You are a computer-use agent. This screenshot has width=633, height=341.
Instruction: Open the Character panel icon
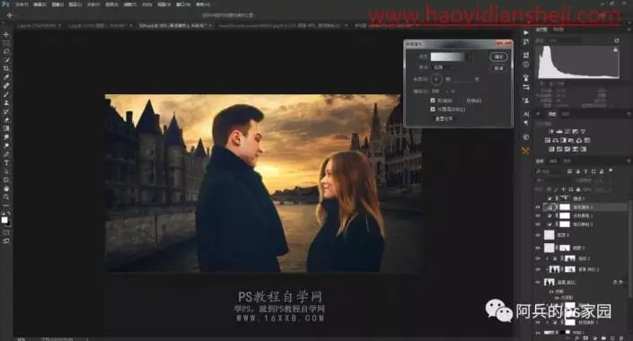click(x=525, y=114)
